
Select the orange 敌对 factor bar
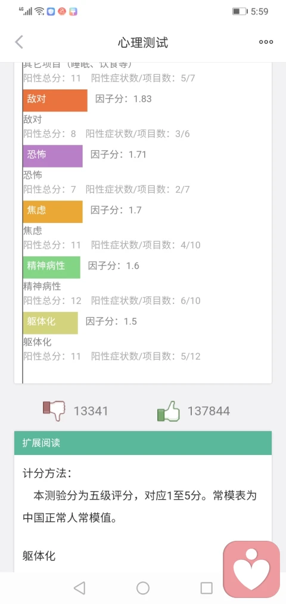pos(55,101)
